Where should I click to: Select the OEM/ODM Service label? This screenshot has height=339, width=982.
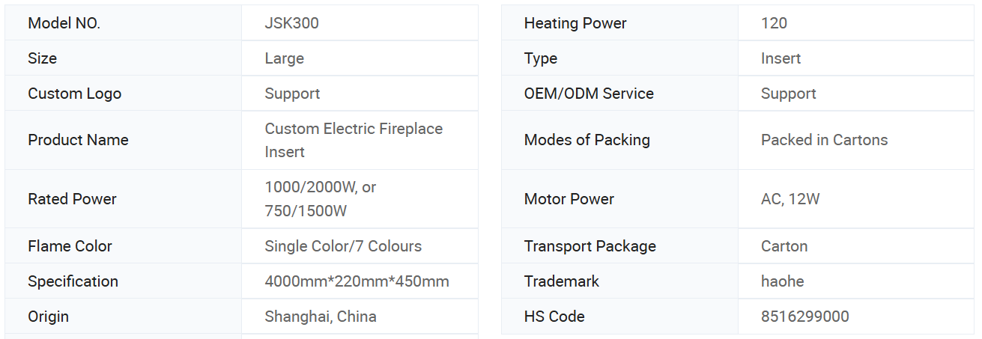coord(588,94)
